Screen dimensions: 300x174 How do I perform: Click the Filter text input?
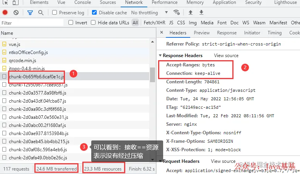point(32,23)
